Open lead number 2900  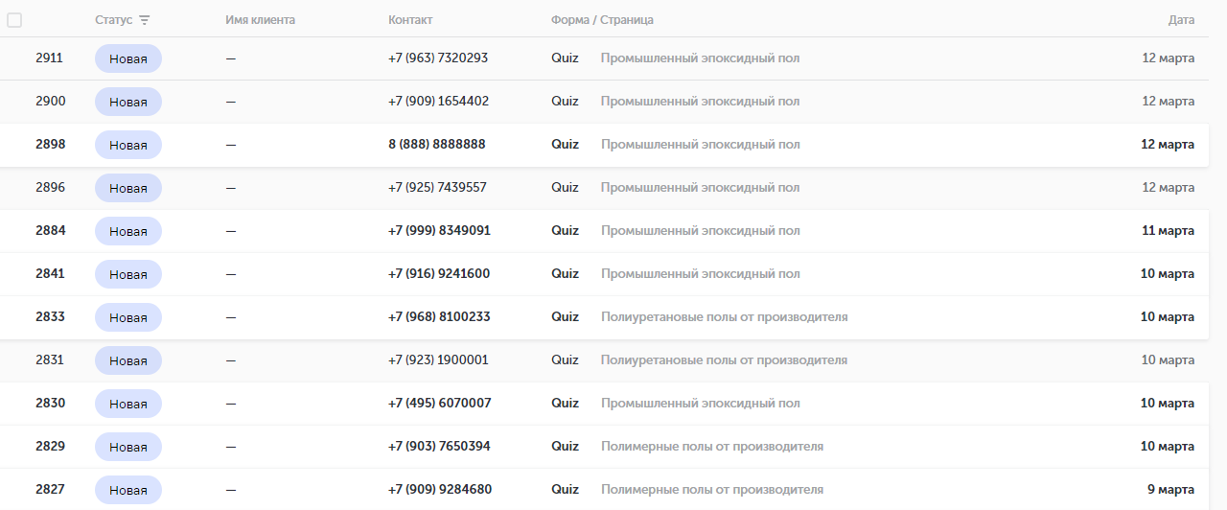click(x=51, y=101)
